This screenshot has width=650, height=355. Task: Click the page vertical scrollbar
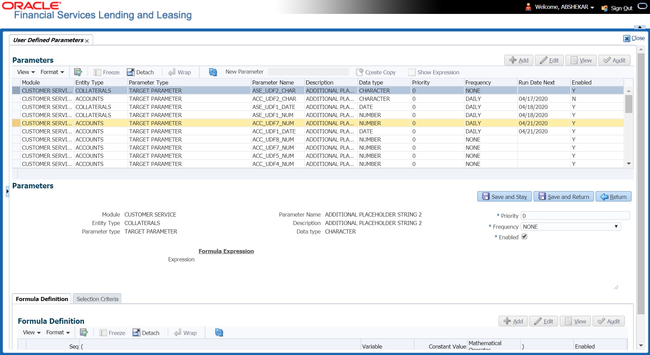pos(641,183)
